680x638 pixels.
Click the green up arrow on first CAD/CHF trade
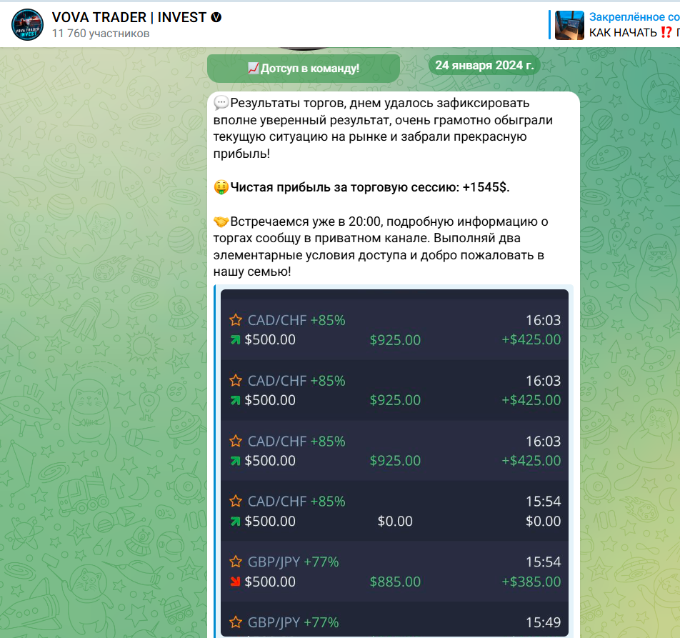(235, 339)
